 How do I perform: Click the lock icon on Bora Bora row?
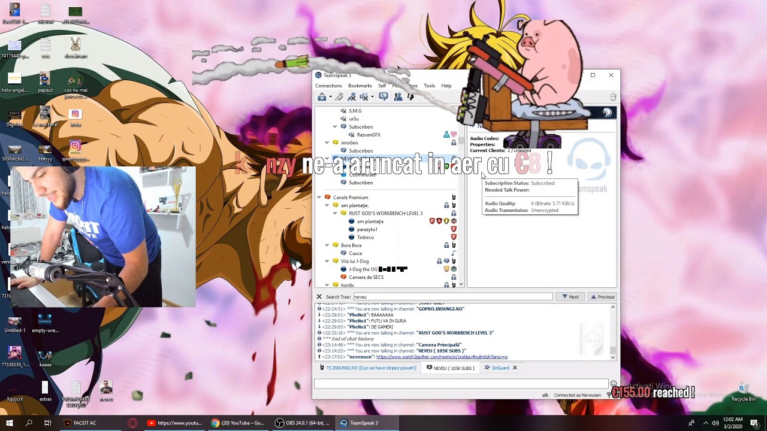pyautogui.click(x=446, y=245)
